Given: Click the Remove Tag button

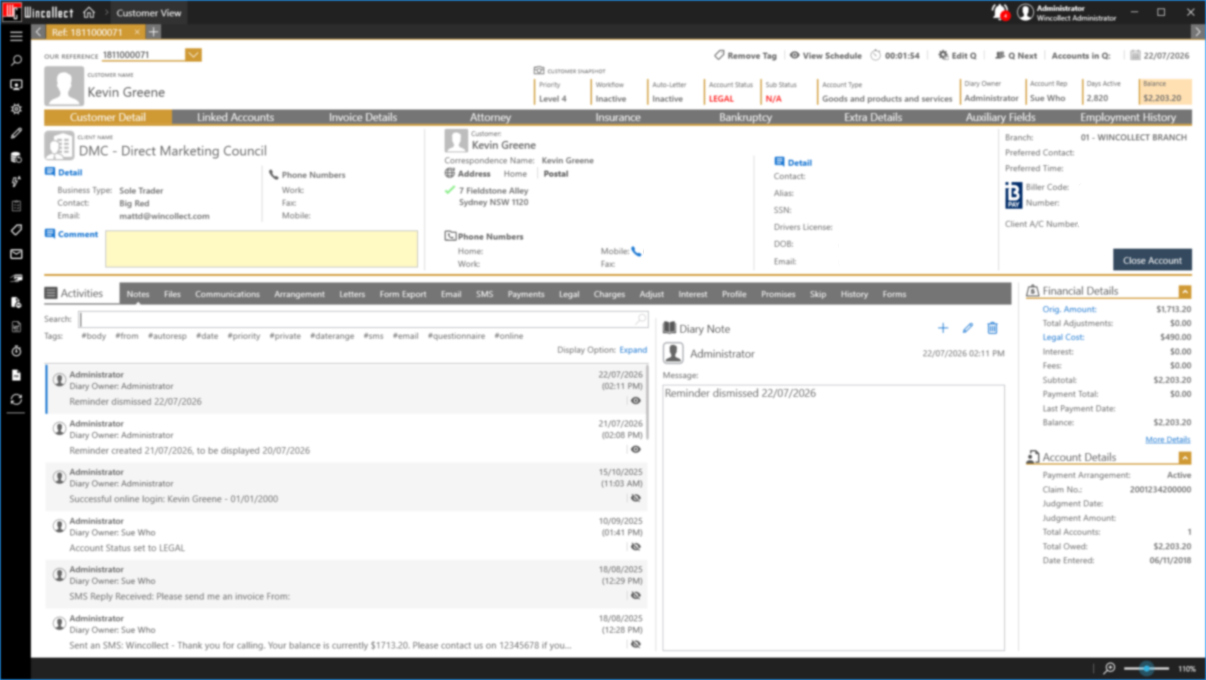Looking at the screenshot, I should point(745,55).
